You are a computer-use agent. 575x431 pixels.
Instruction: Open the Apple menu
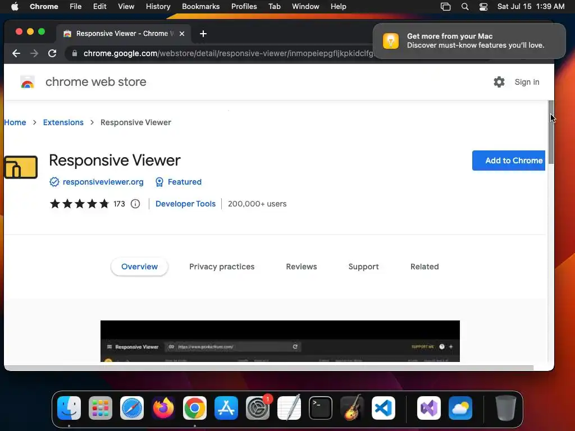[x=15, y=7]
